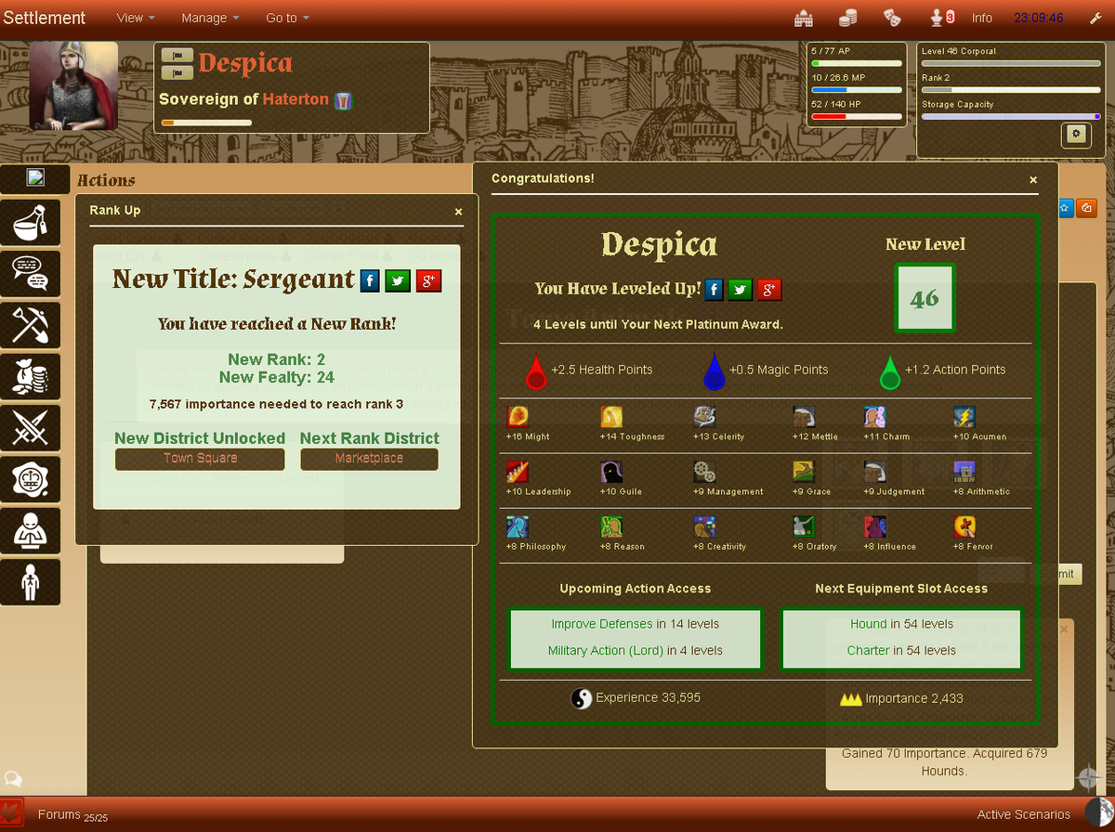Open Active Scenarios in bottom bar
Image resolution: width=1115 pixels, height=832 pixels.
pyautogui.click(x=1023, y=814)
